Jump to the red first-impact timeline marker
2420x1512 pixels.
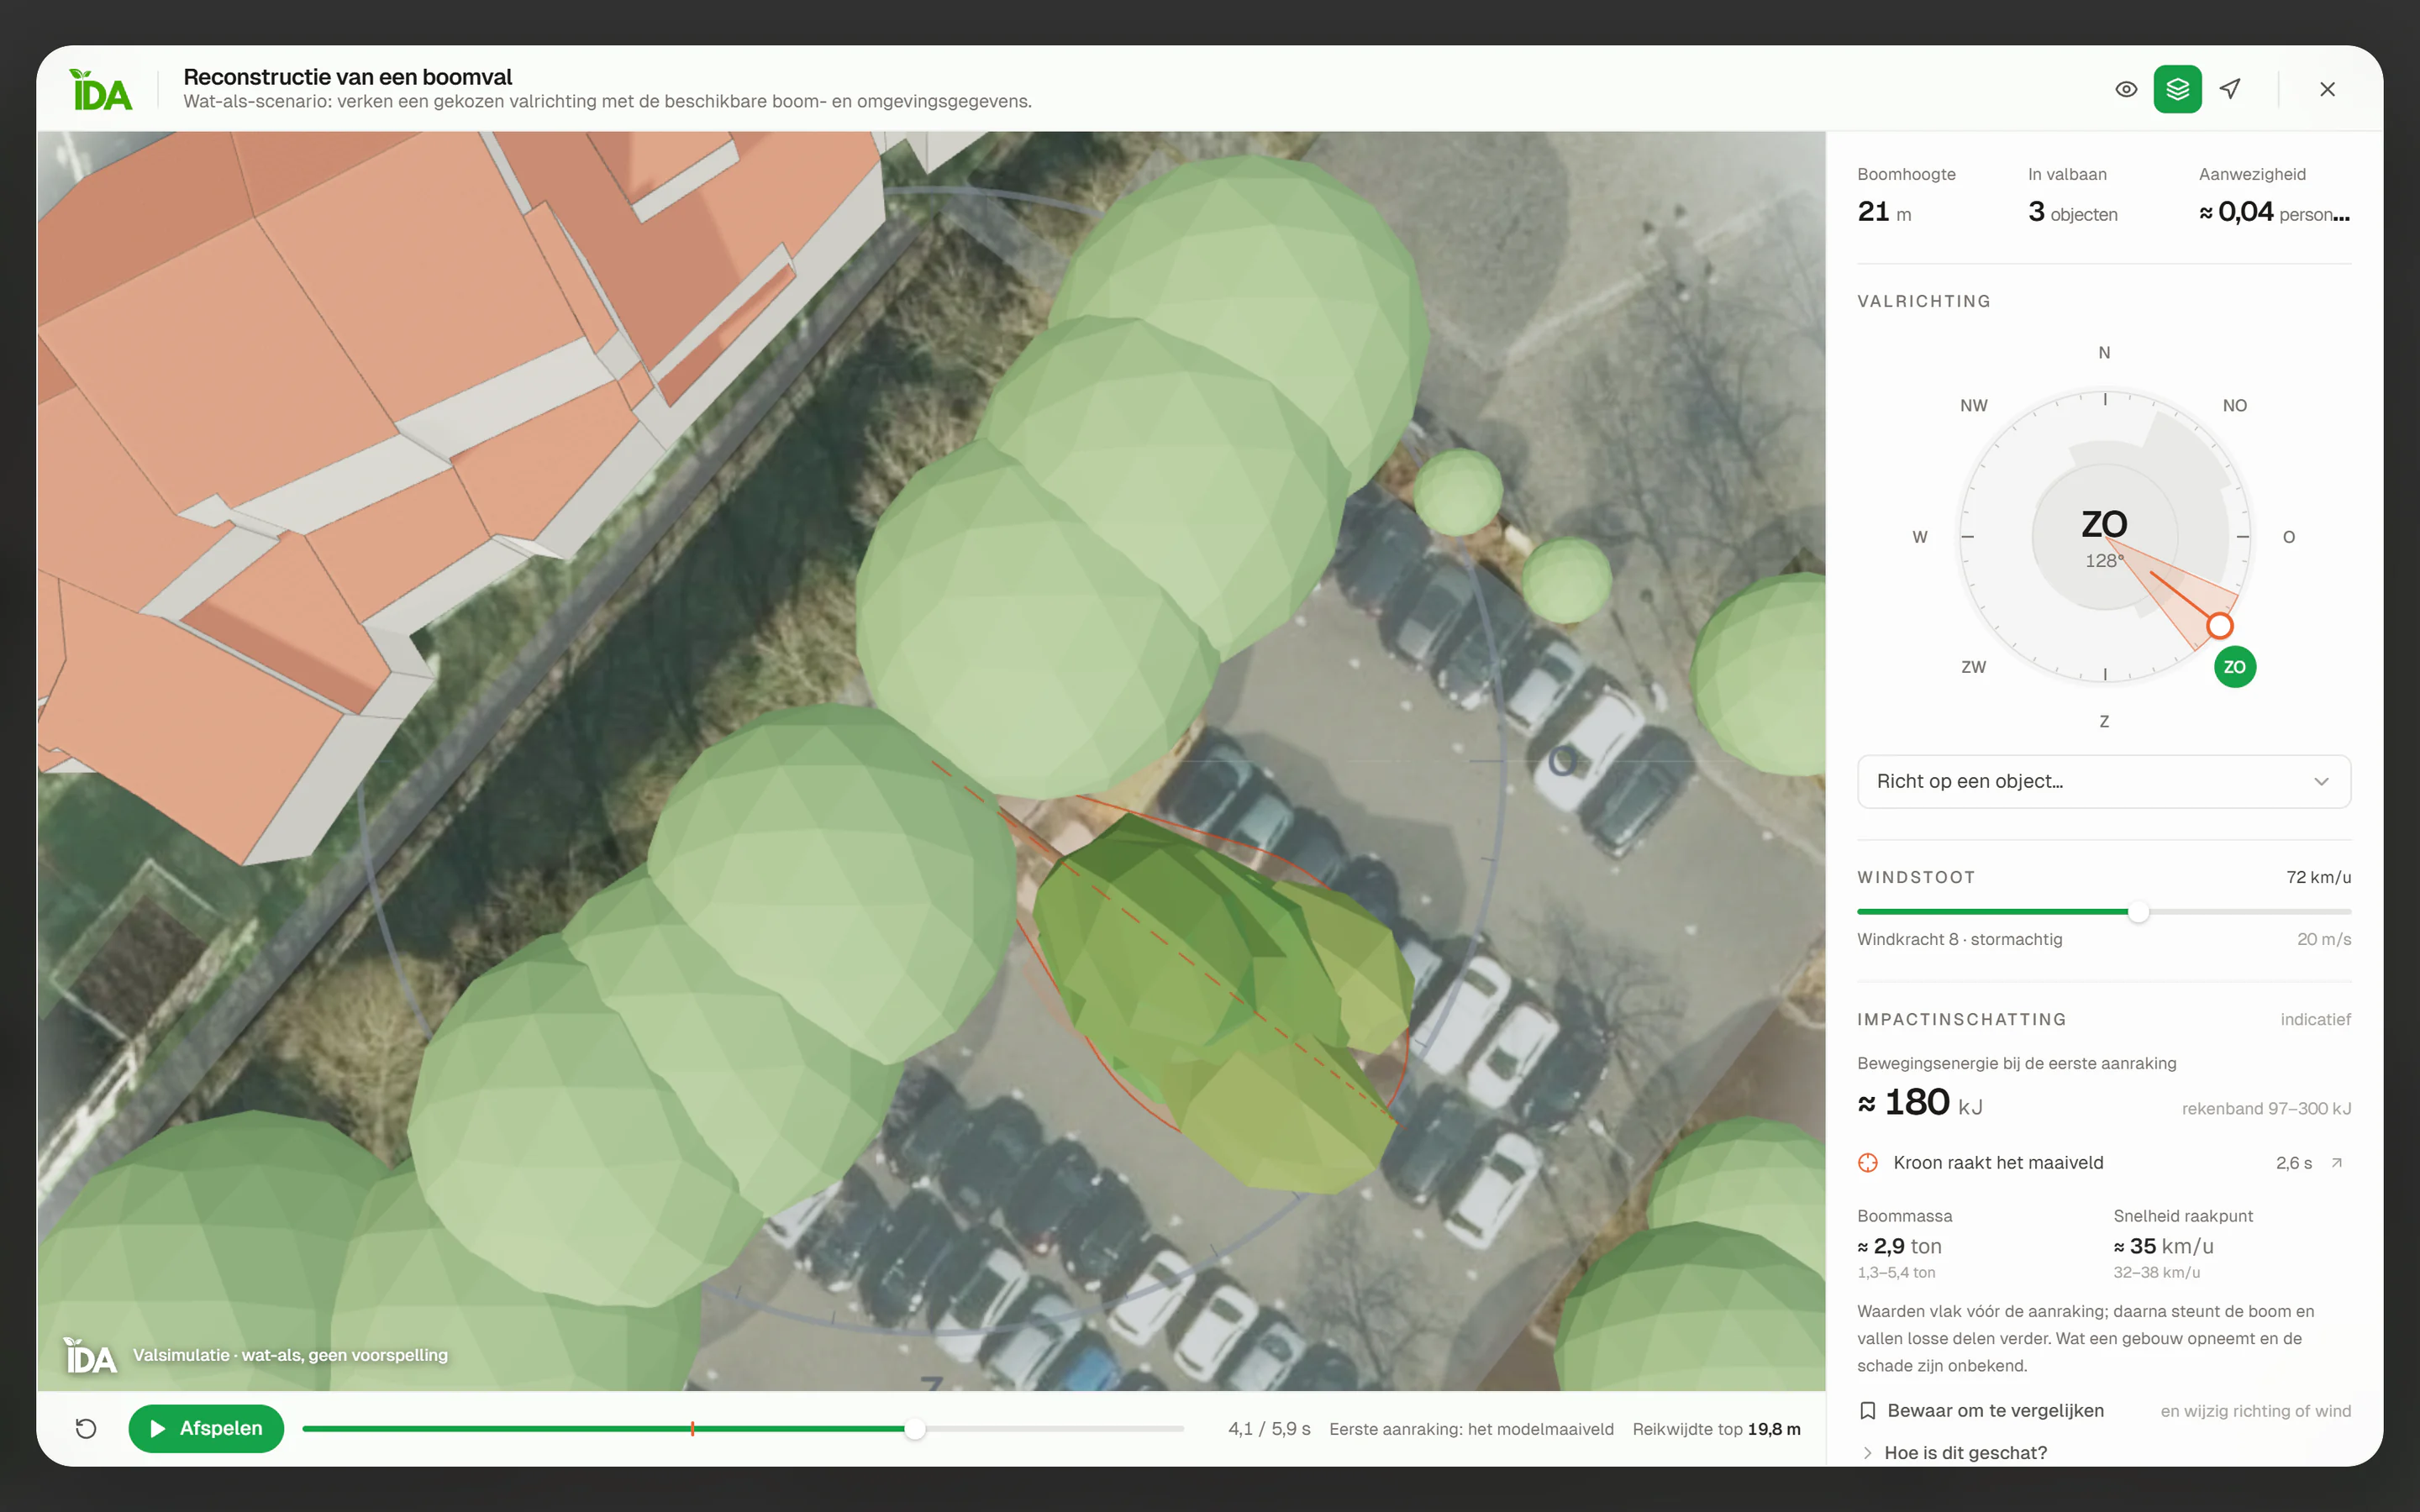pyautogui.click(x=692, y=1429)
